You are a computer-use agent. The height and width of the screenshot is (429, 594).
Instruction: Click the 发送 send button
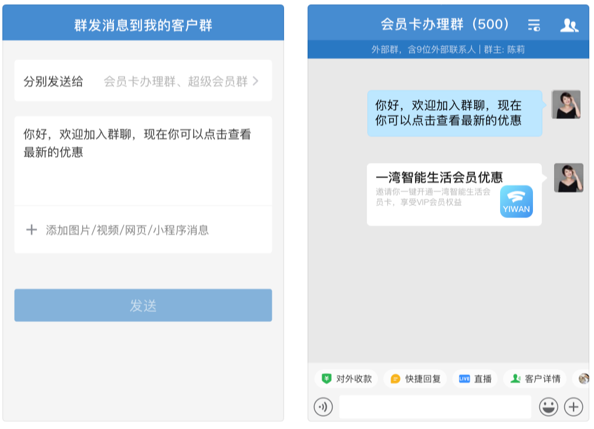coord(143,305)
